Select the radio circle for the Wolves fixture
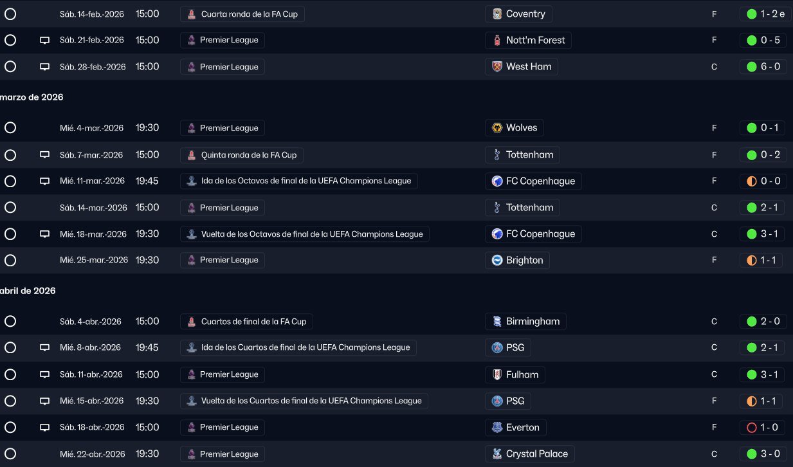The height and width of the screenshot is (467, 793). [x=10, y=128]
